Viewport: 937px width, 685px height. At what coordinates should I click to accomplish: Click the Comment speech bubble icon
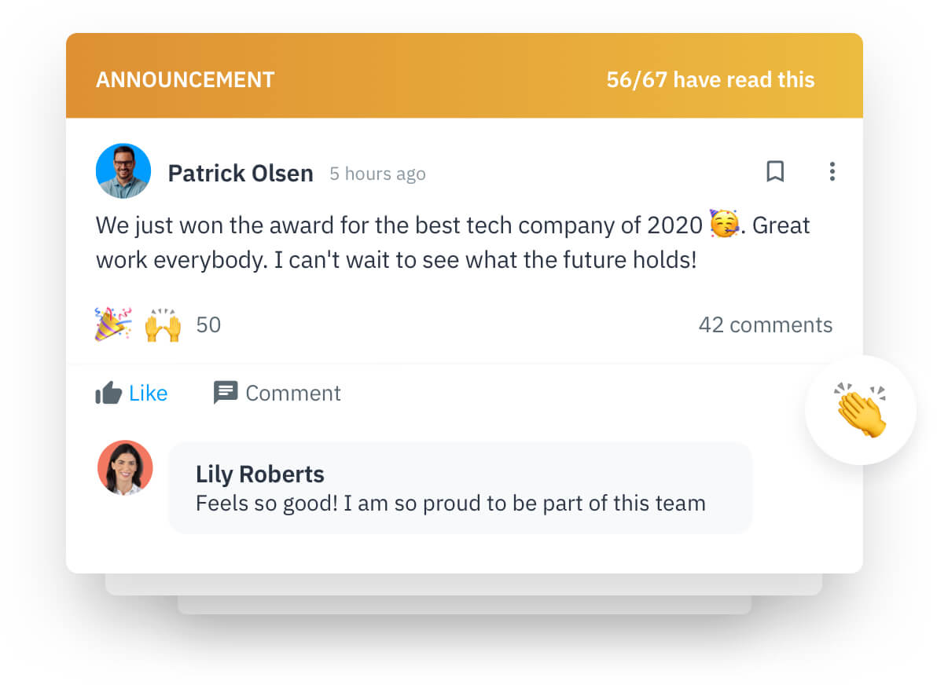(226, 393)
